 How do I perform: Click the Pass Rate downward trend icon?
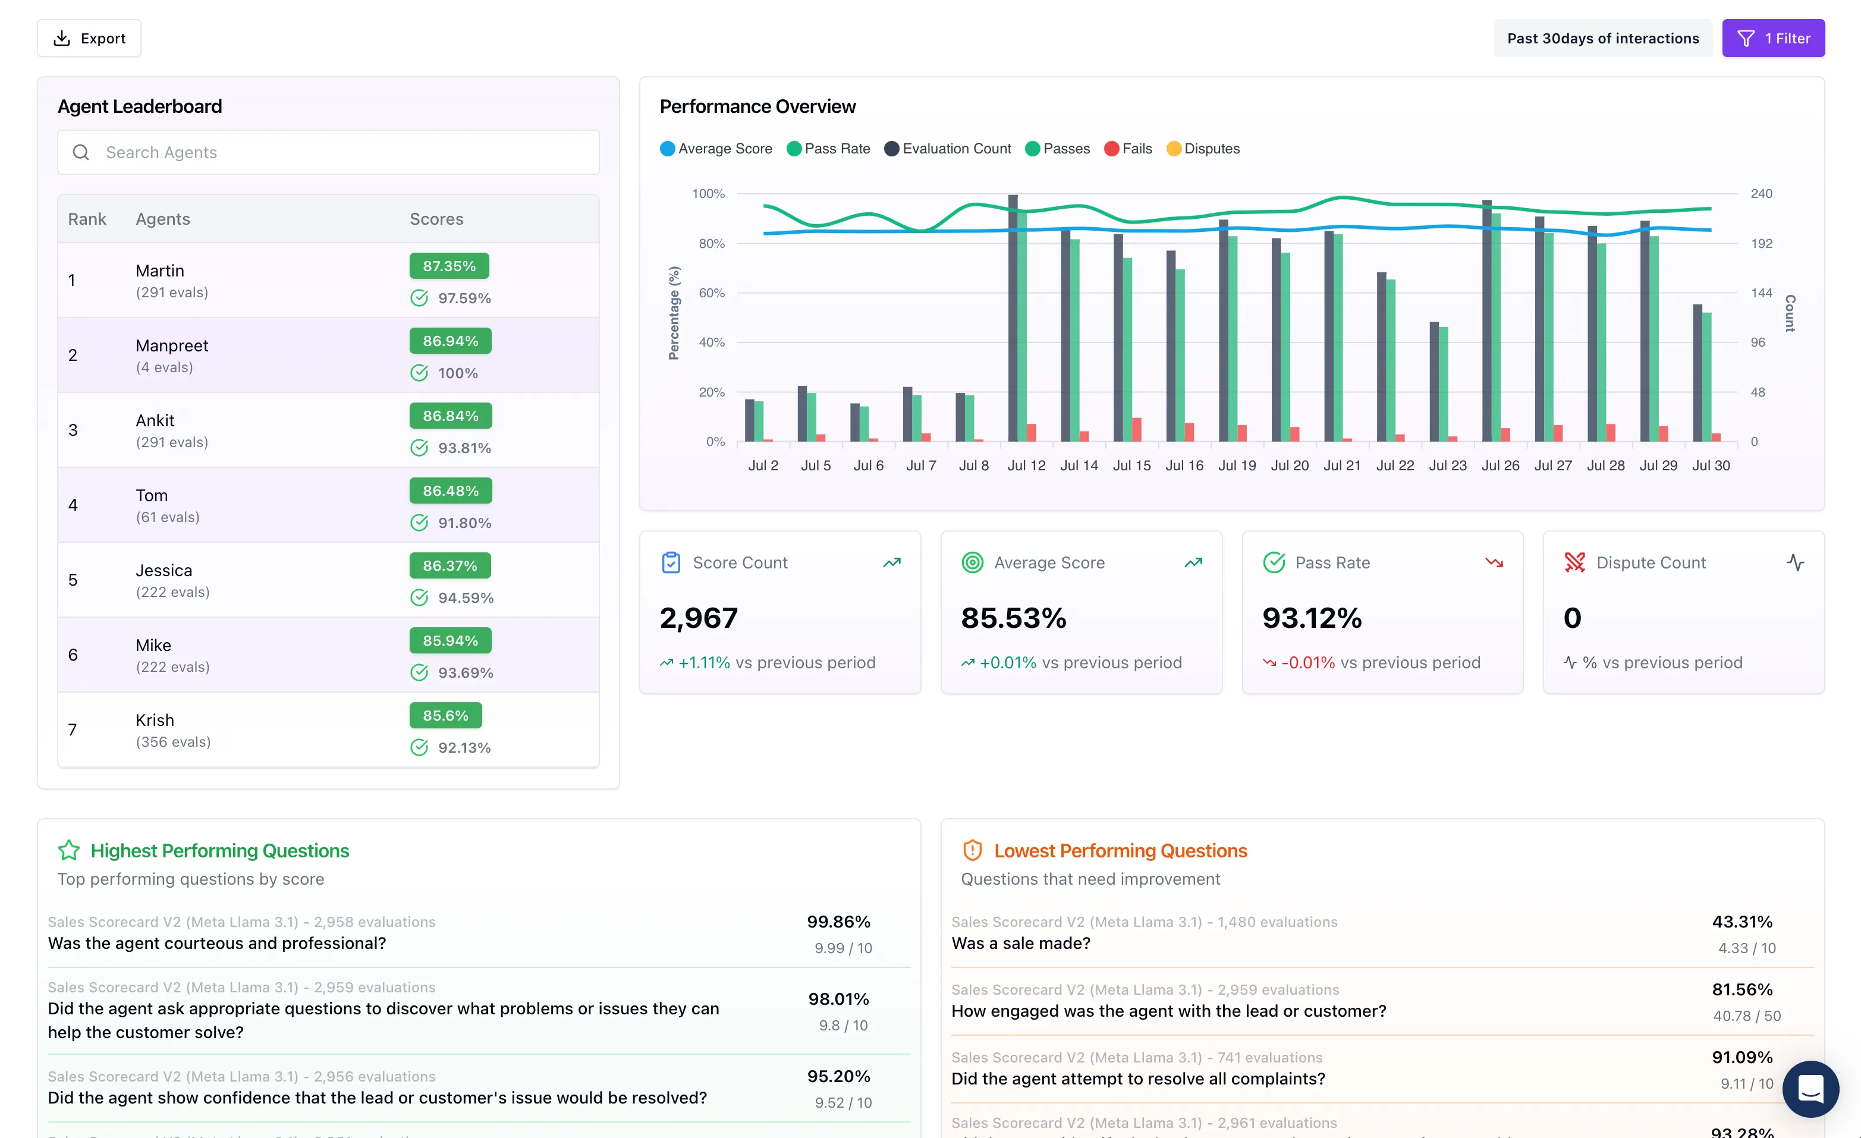pyautogui.click(x=1494, y=562)
